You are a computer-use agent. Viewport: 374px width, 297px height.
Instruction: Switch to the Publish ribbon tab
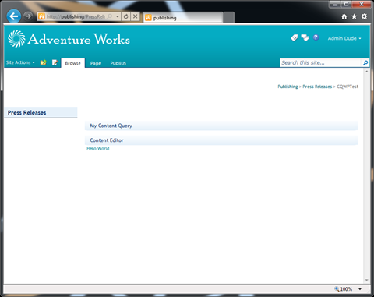coord(118,63)
